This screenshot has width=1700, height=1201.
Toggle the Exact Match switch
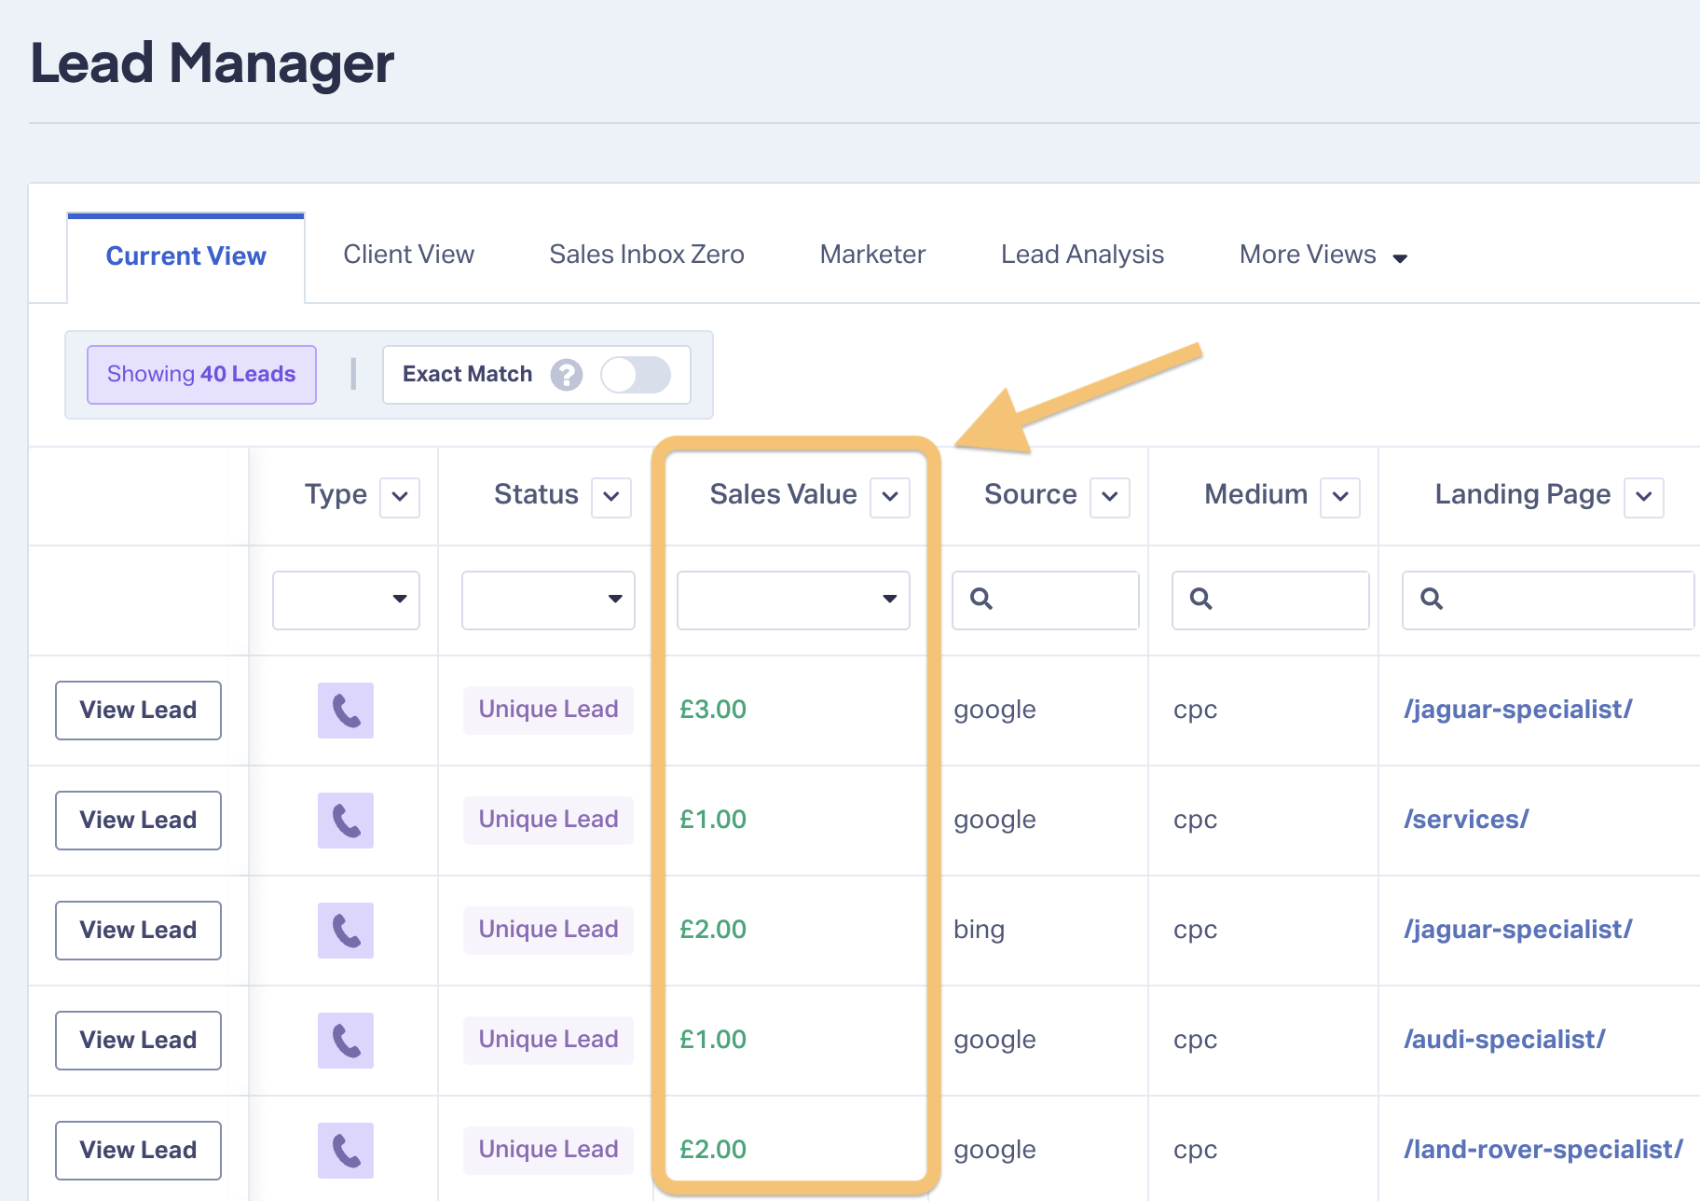pyautogui.click(x=635, y=375)
